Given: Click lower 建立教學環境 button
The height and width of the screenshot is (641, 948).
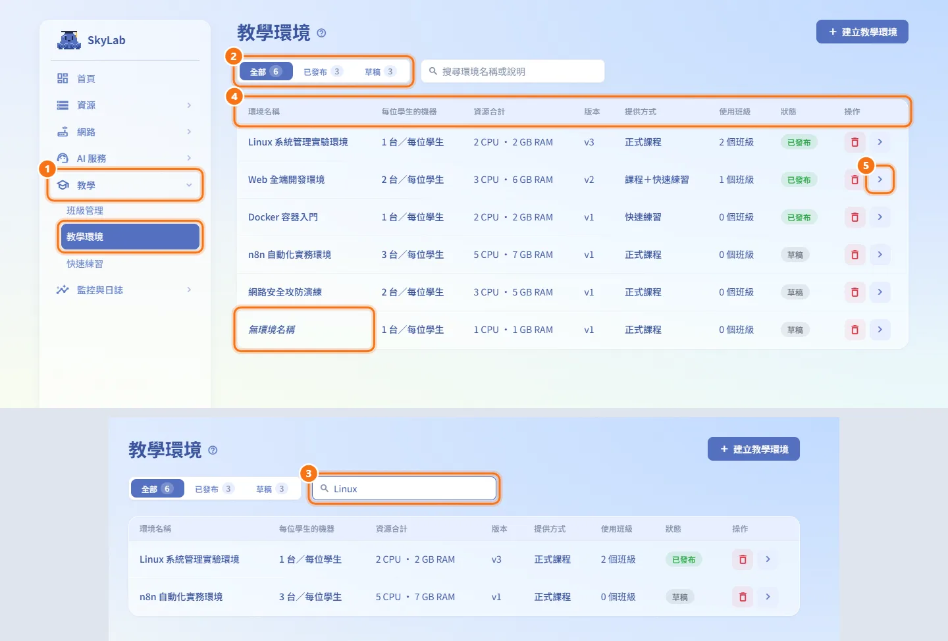Looking at the screenshot, I should (x=754, y=449).
